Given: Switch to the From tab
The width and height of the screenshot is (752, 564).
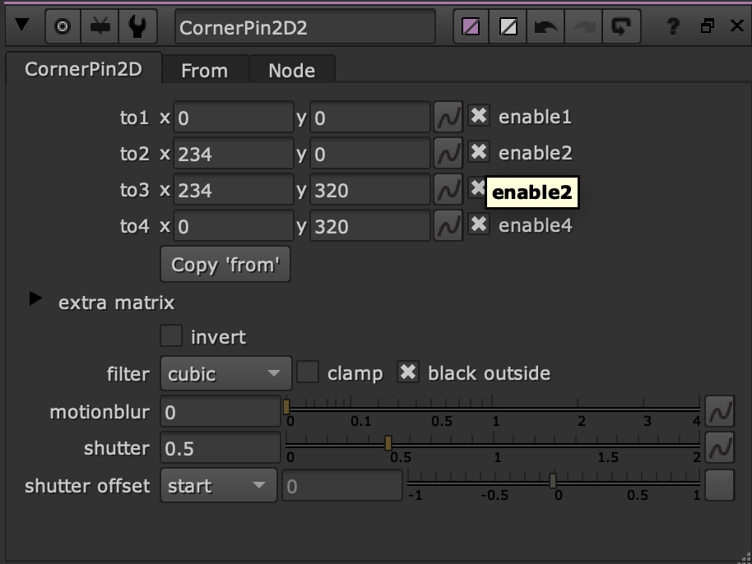Looking at the screenshot, I should [x=205, y=70].
